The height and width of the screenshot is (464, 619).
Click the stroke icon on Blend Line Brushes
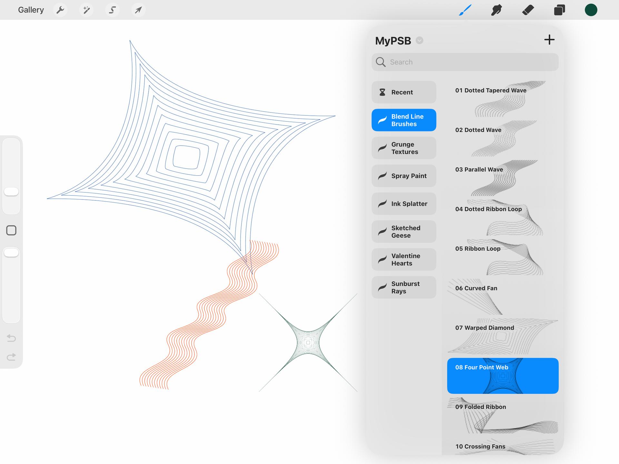coord(382,120)
